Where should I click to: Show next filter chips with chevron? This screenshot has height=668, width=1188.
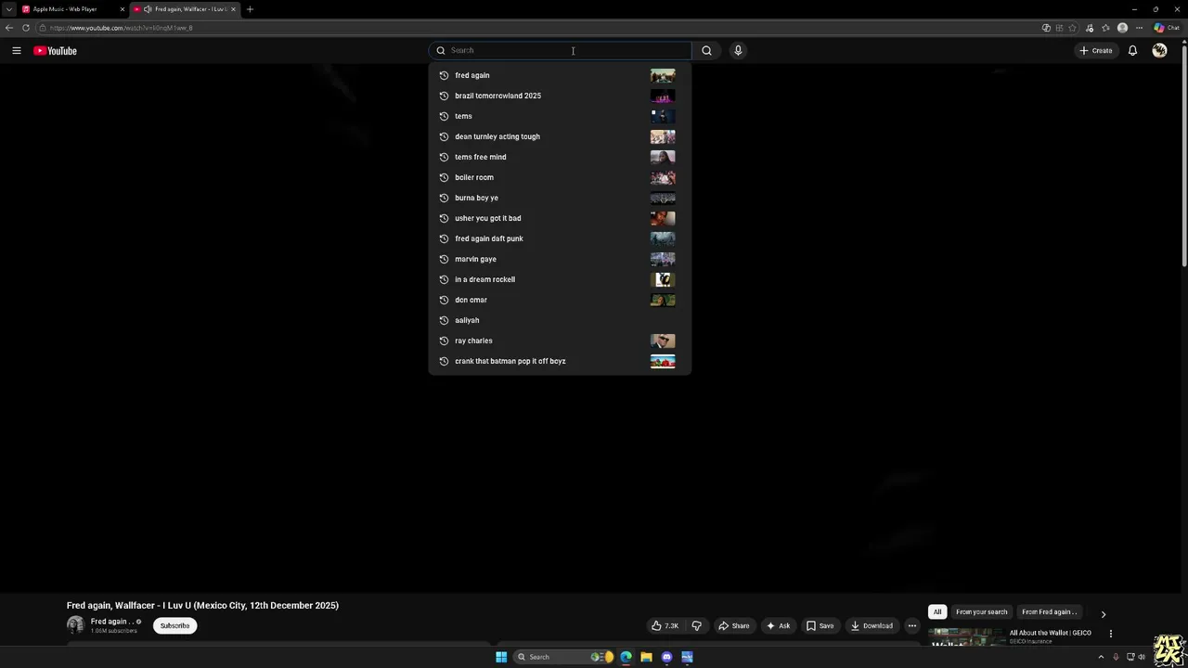(x=1103, y=614)
